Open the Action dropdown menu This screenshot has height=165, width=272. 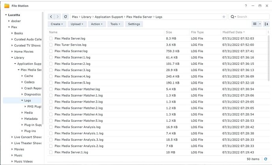tap(97, 24)
